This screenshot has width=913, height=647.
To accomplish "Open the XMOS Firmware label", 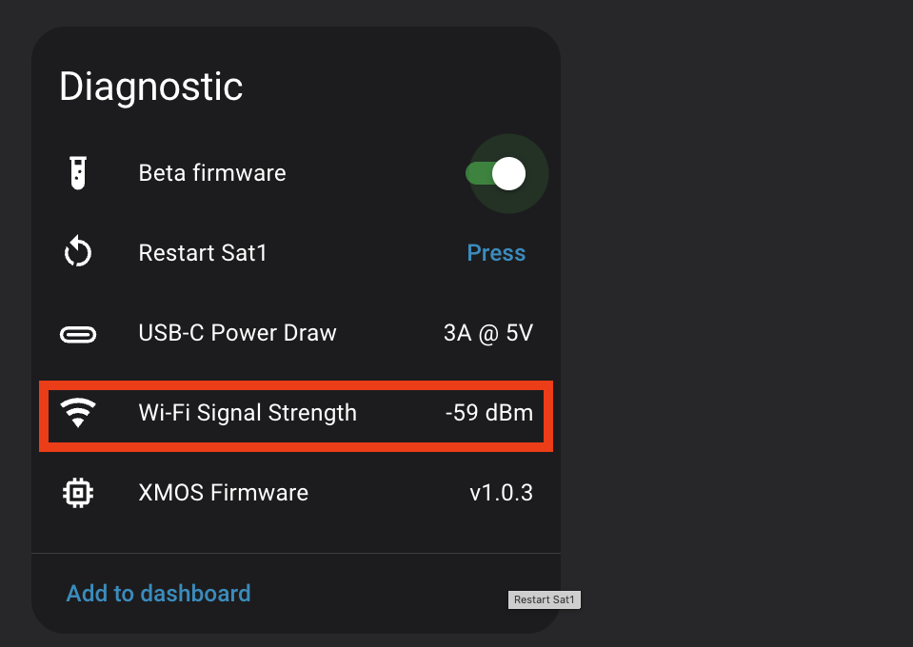I will click(224, 493).
